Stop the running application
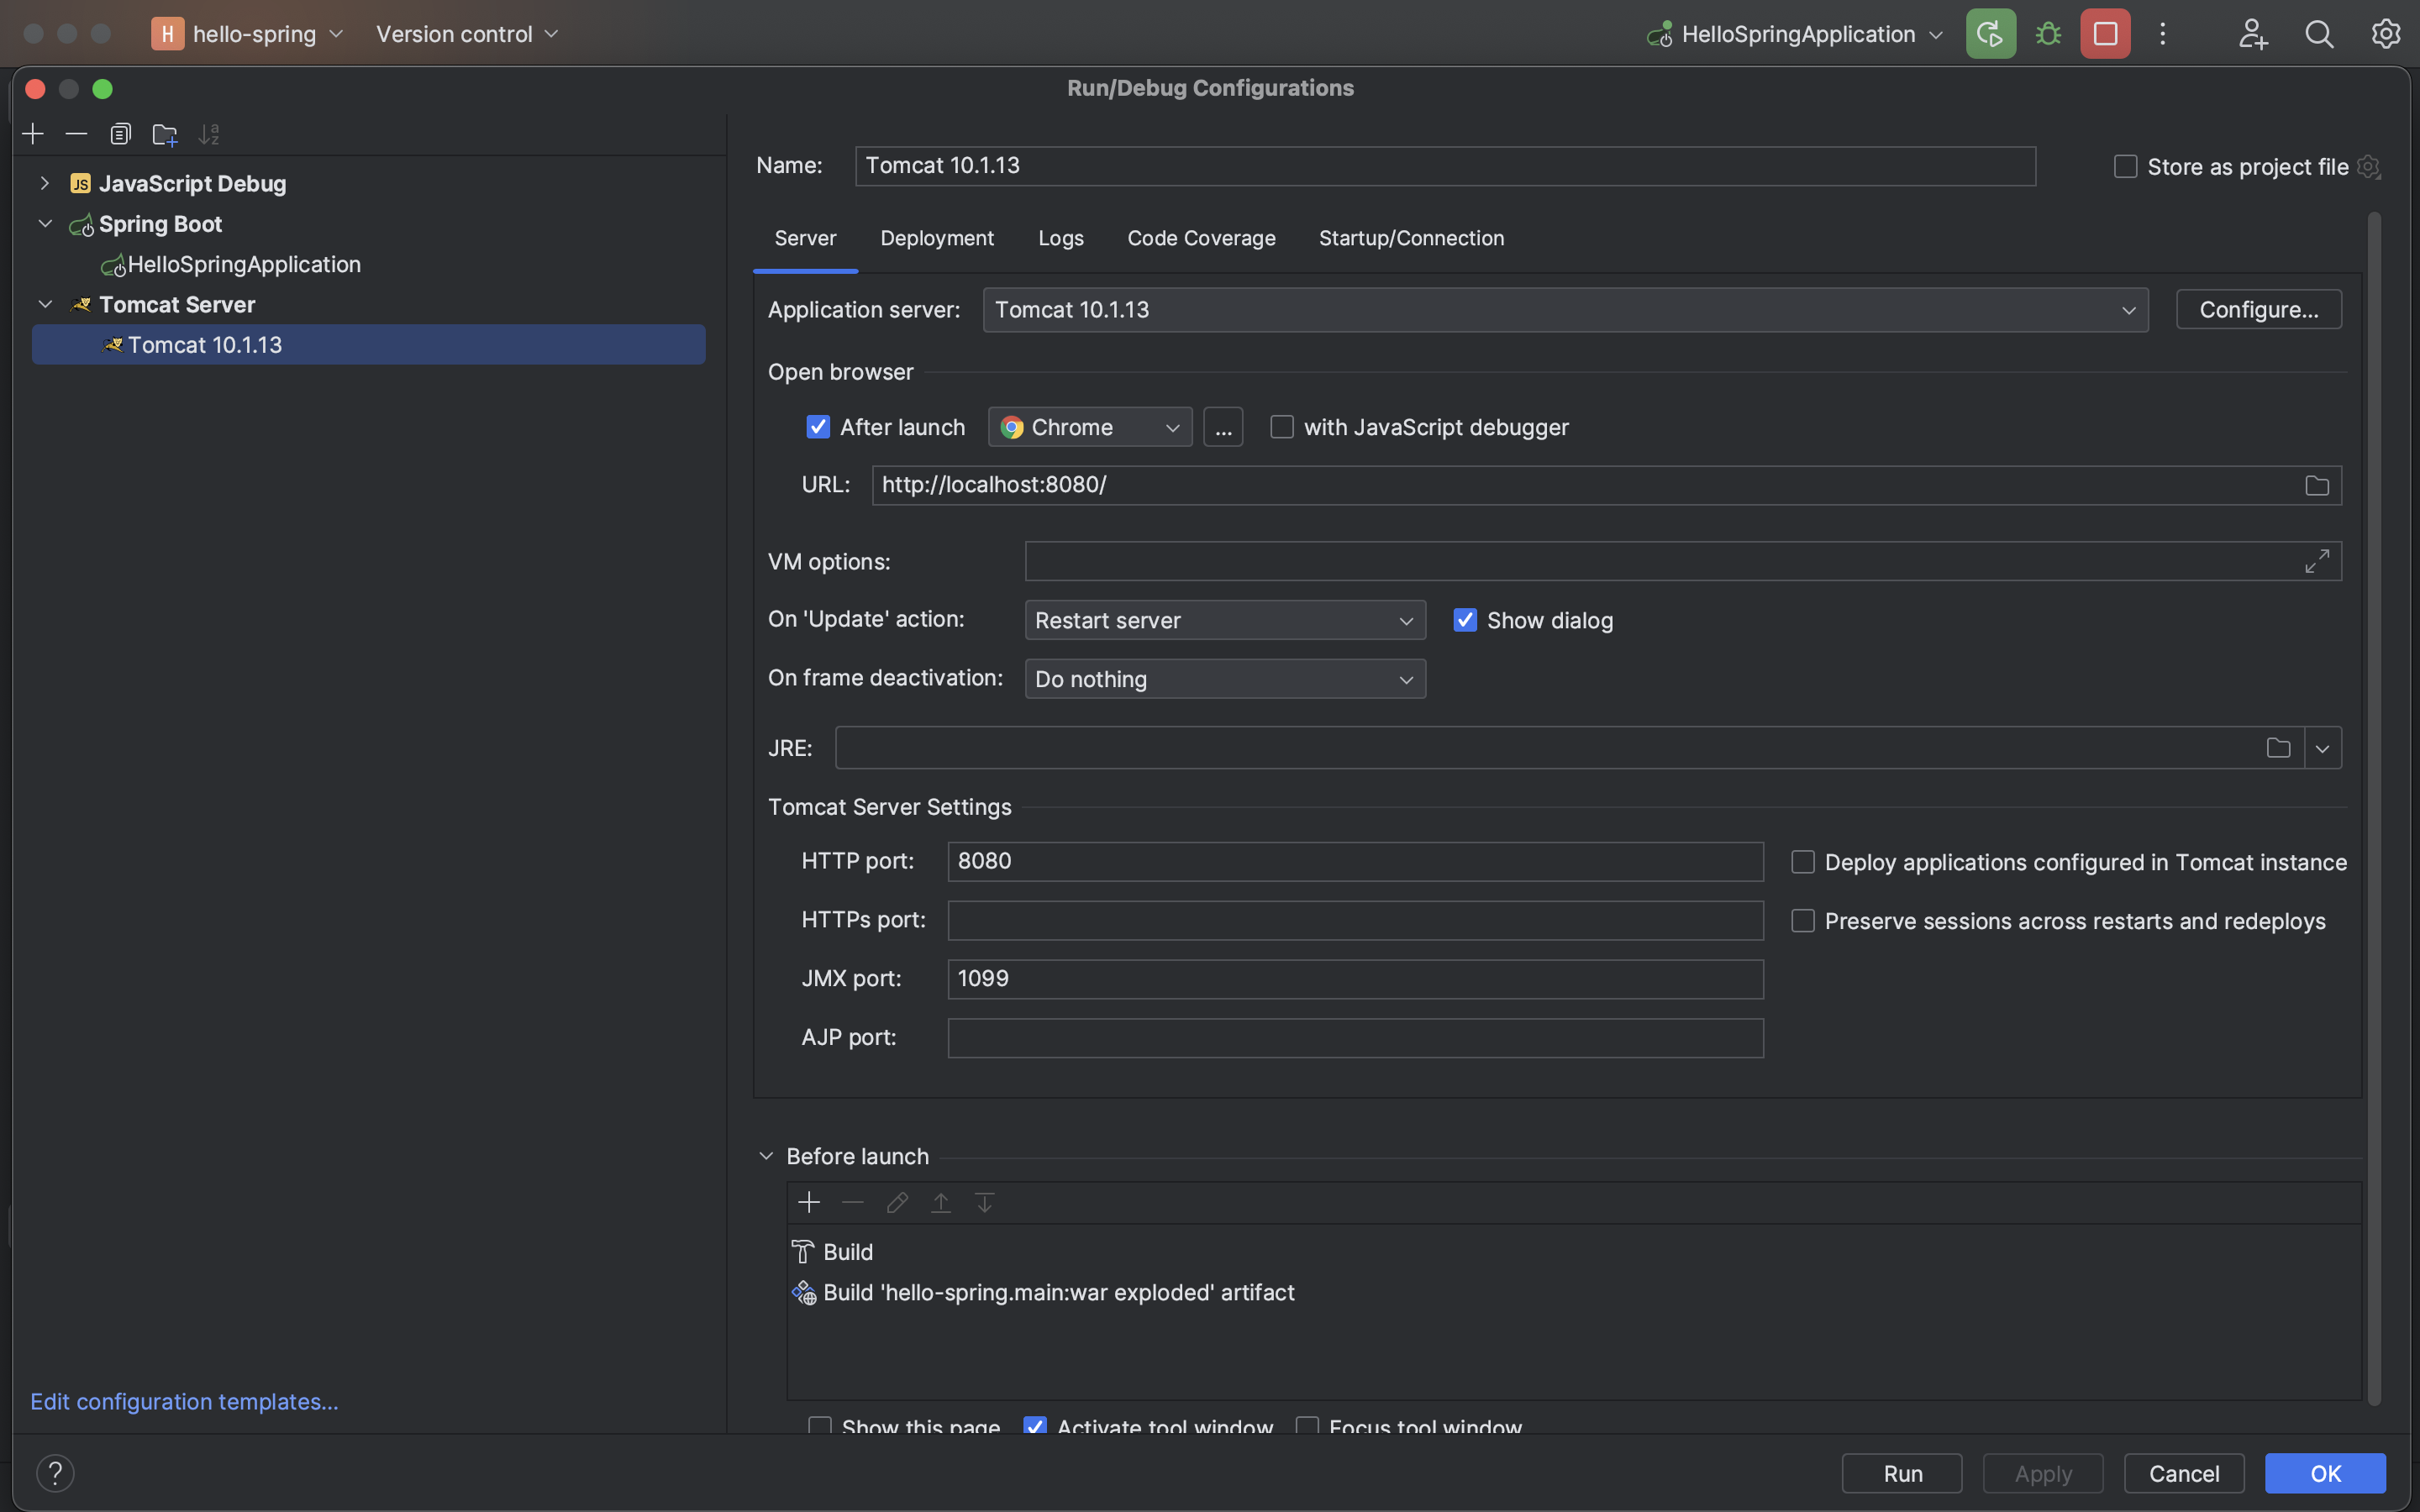The image size is (2420, 1512). pos(2105,34)
